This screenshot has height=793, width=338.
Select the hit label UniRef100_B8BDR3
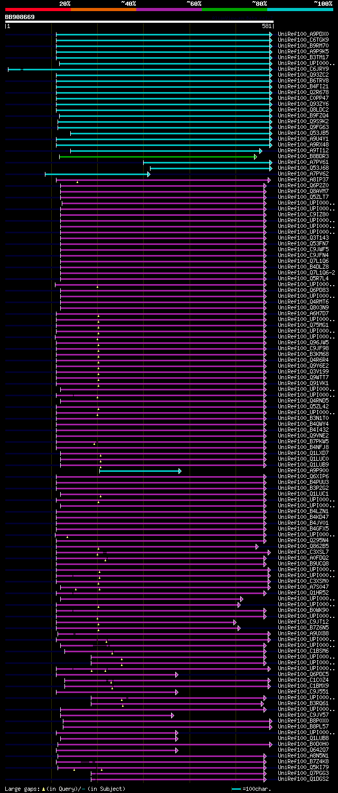pos(303,157)
